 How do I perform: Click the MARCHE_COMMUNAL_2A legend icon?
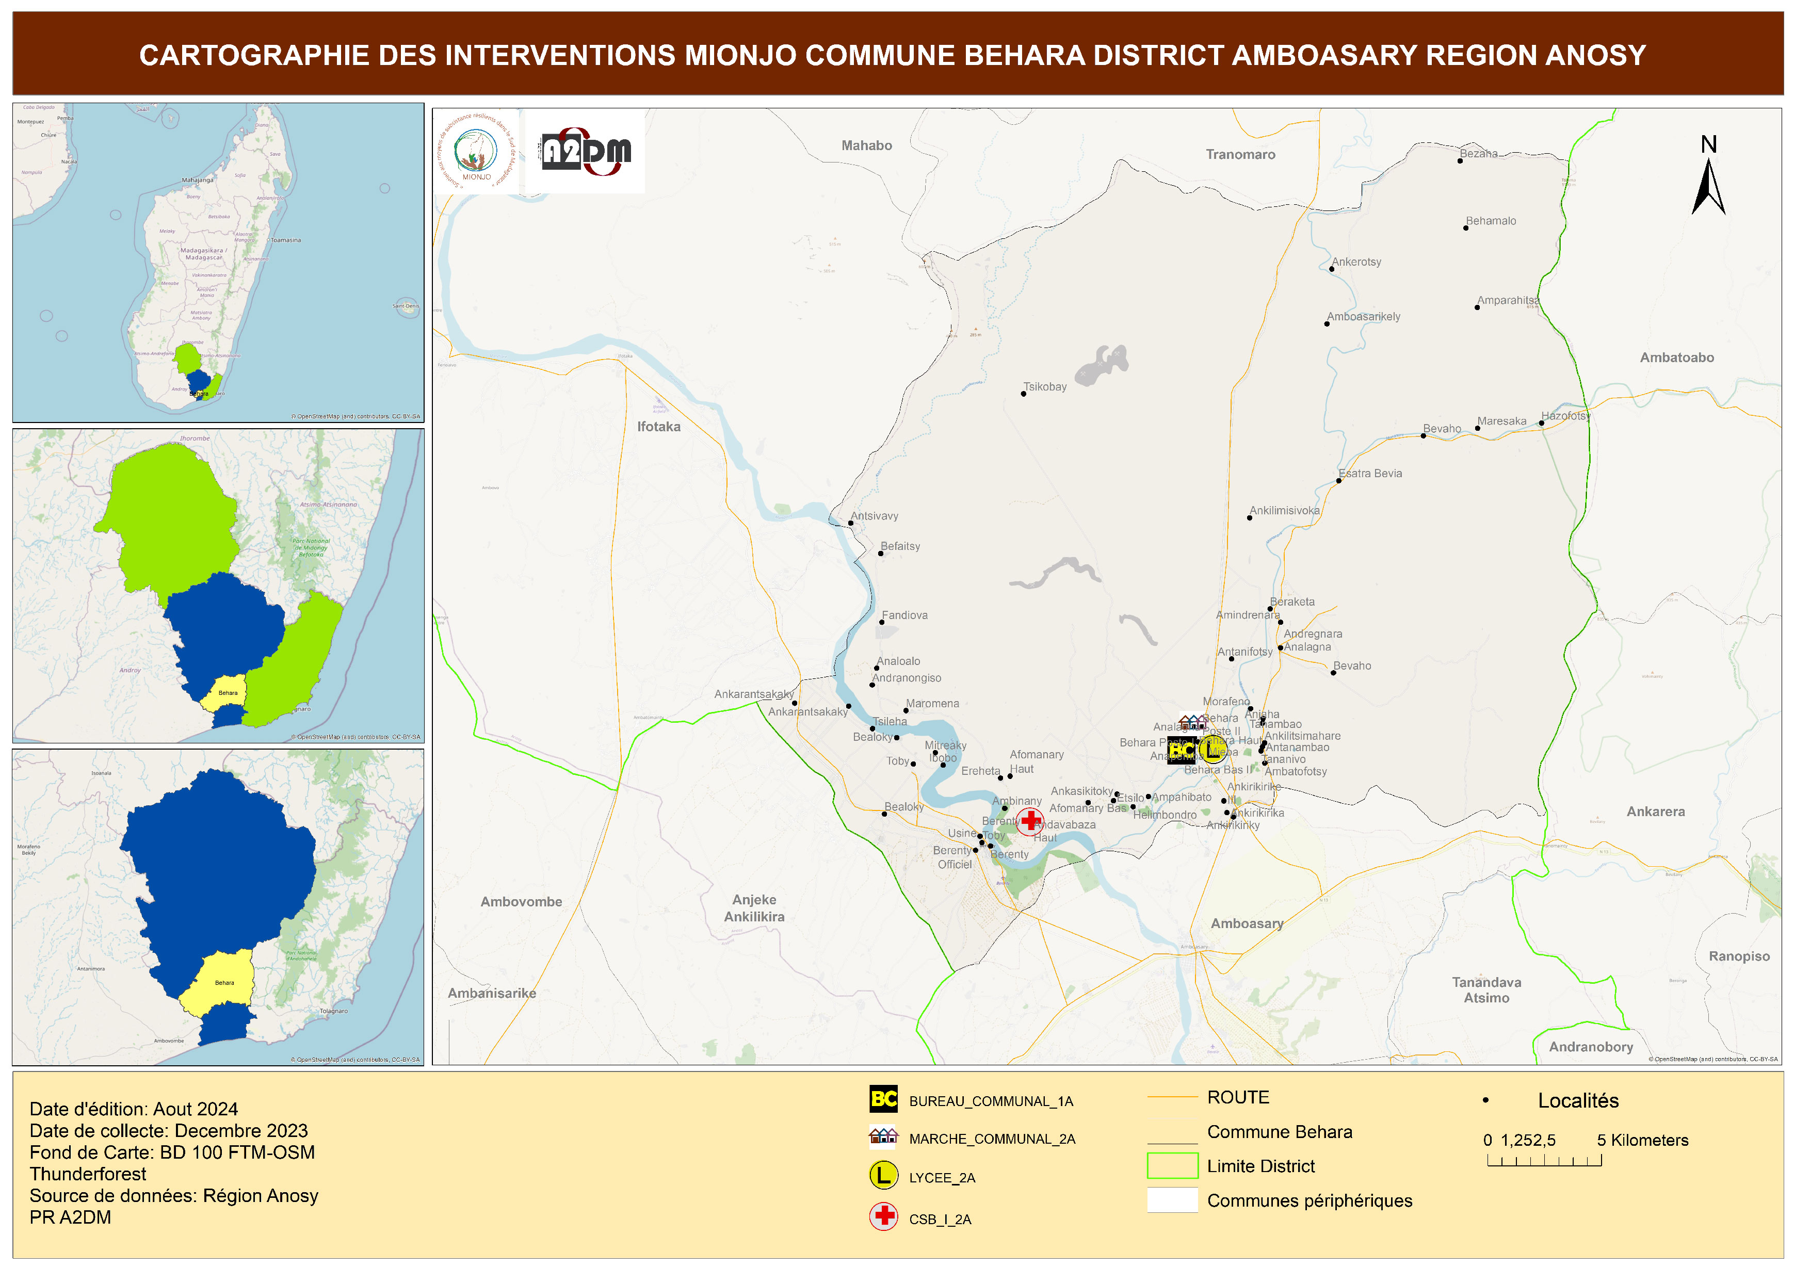[884, 1136]
